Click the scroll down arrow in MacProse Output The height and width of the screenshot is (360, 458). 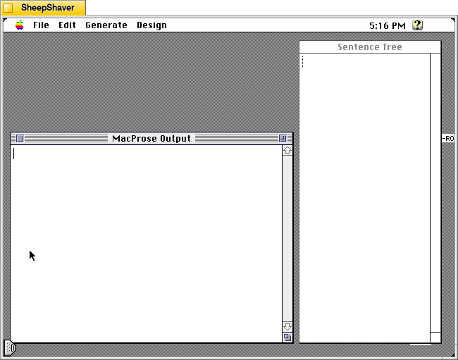click(287, 327)
